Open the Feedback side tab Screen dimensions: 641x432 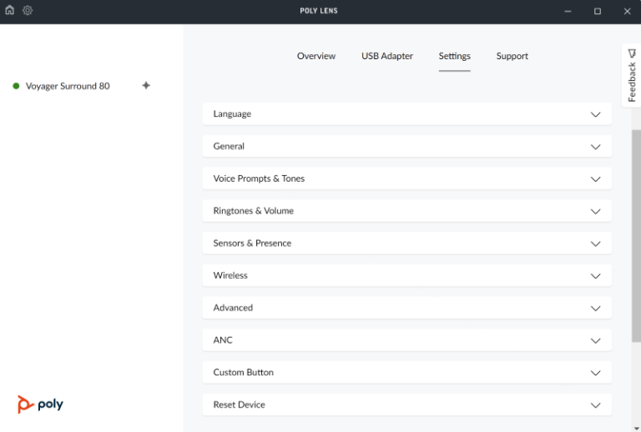(x=631, y=76)
